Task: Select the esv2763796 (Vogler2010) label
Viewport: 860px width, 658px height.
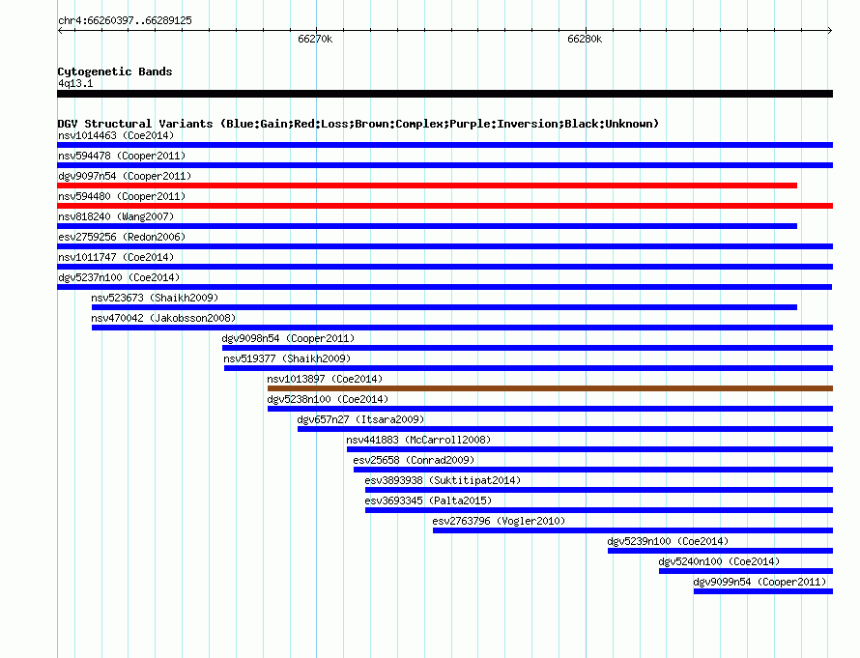Action: pos(499,521)
